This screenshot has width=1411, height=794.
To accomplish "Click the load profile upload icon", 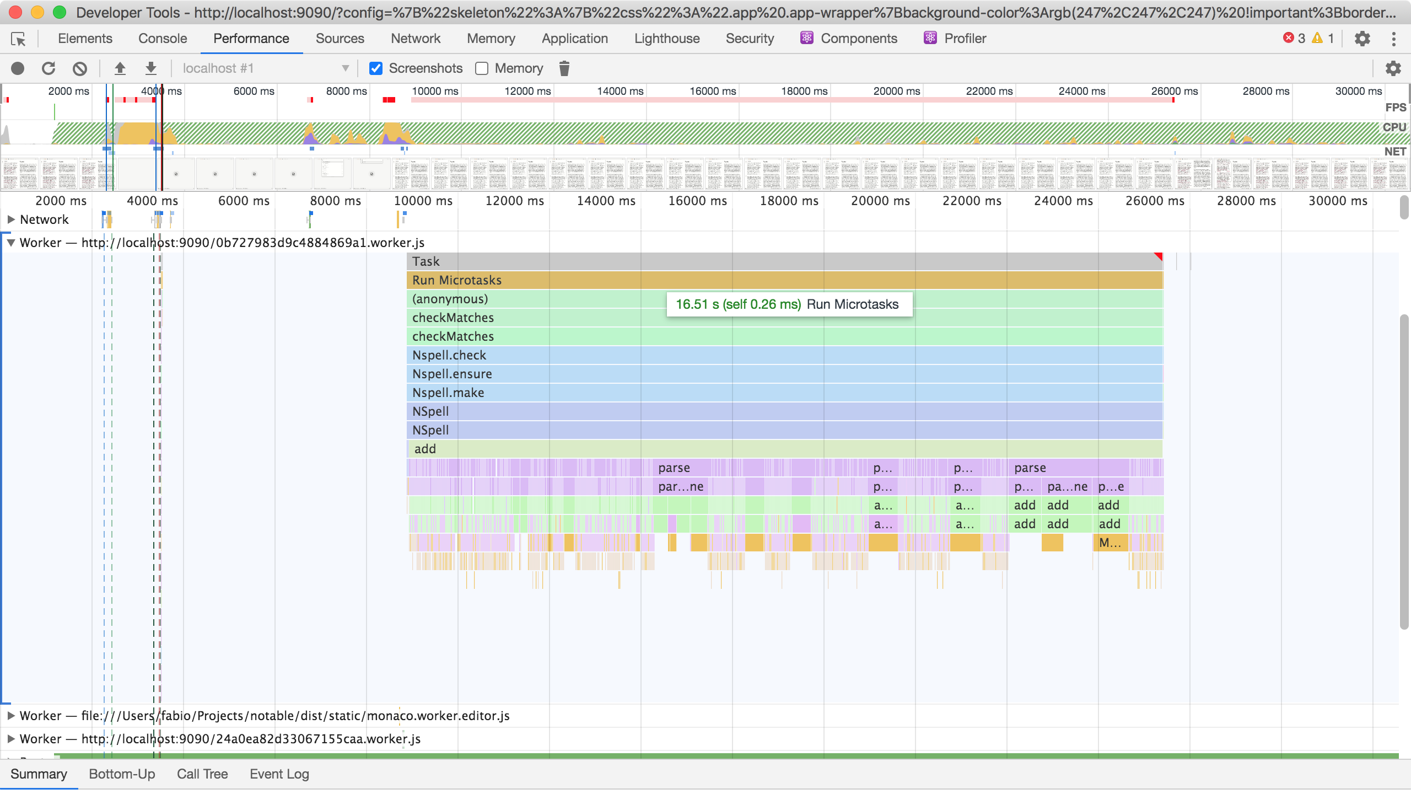I will (120, 68).
